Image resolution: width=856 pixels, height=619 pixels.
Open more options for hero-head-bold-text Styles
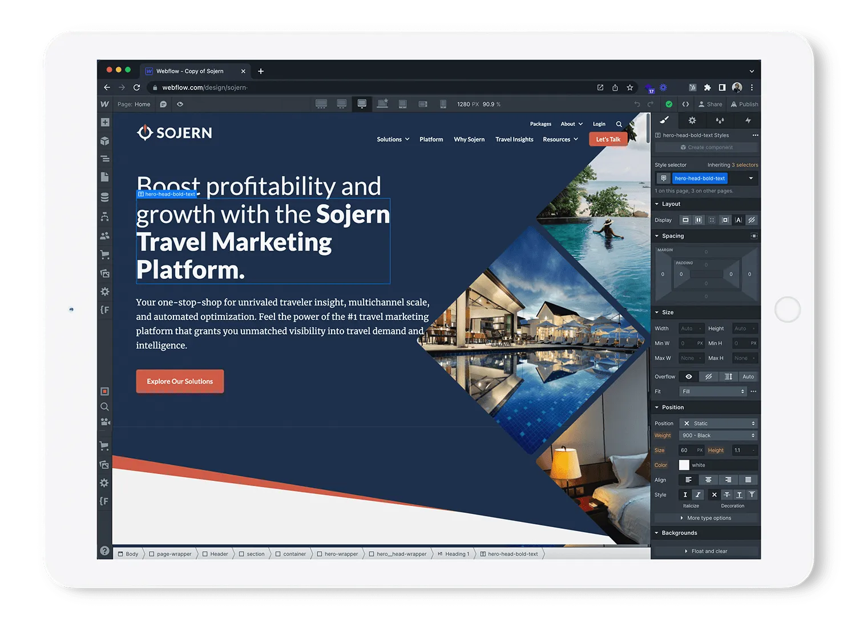[755, 135]
